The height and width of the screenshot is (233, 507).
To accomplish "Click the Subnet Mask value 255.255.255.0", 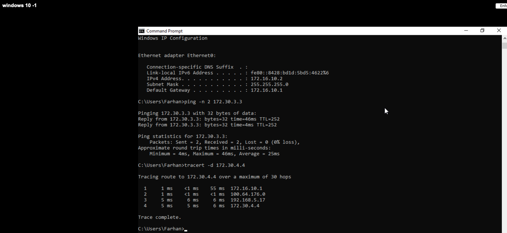I will coord(269,85).
